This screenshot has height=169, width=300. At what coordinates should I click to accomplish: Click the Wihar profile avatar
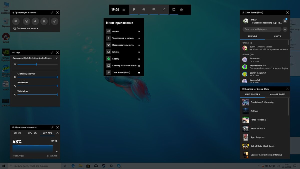click(246, 21)
